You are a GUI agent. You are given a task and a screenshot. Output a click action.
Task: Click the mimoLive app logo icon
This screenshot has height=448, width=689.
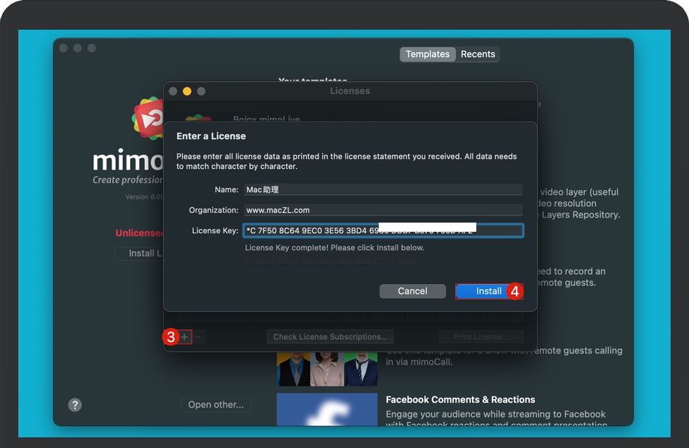[148, 119]
